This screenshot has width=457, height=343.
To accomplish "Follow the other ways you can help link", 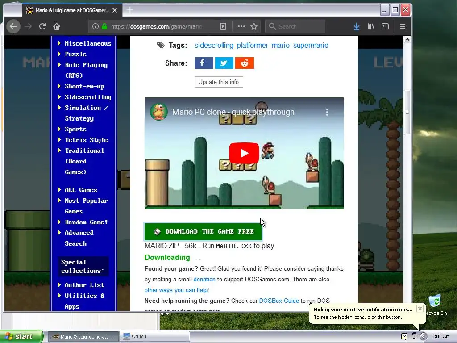I will (x=176, y=290).
